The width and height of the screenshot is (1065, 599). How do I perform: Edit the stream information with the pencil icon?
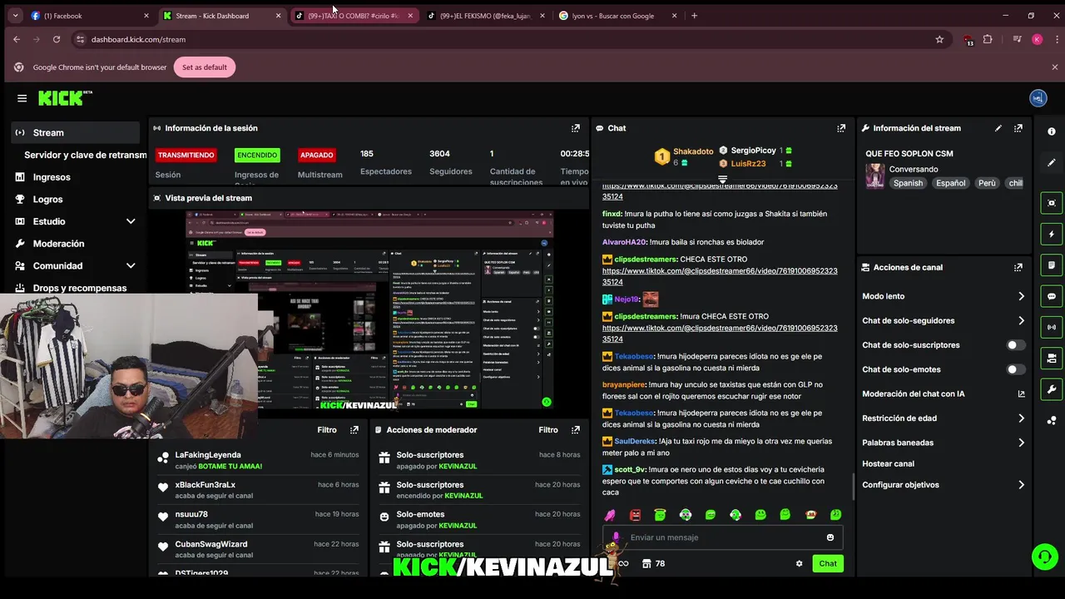tap(998, 128)
